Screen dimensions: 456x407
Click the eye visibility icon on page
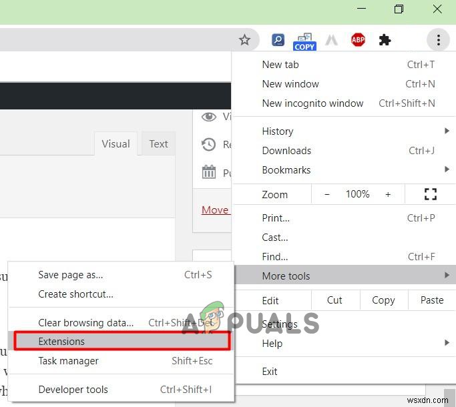(209, 117)
